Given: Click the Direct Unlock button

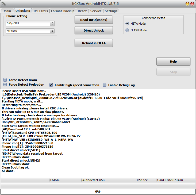Looking at the screenshot, I should point(94,30).
